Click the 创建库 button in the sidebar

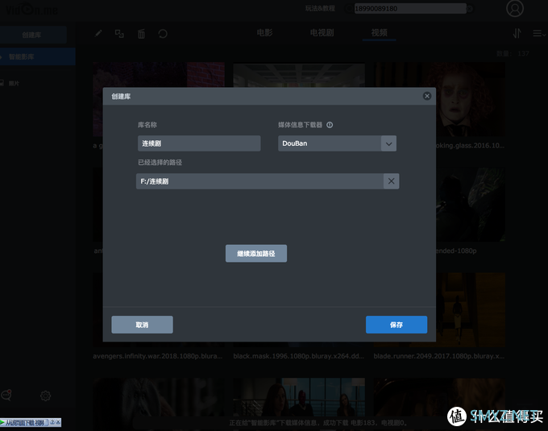(x=32, y=35)
